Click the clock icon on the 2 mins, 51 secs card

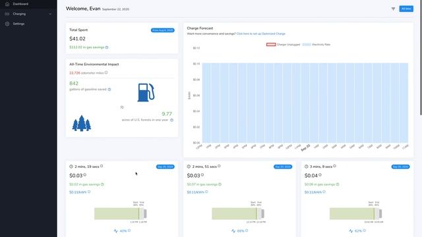[x=189, y=167]
